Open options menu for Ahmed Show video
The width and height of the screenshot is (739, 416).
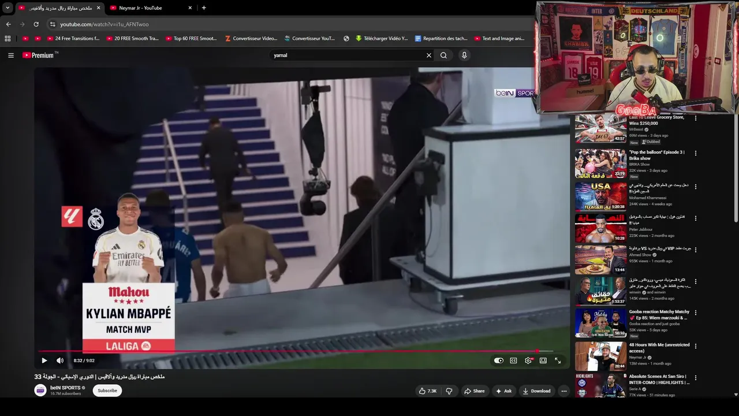(695, 250)
